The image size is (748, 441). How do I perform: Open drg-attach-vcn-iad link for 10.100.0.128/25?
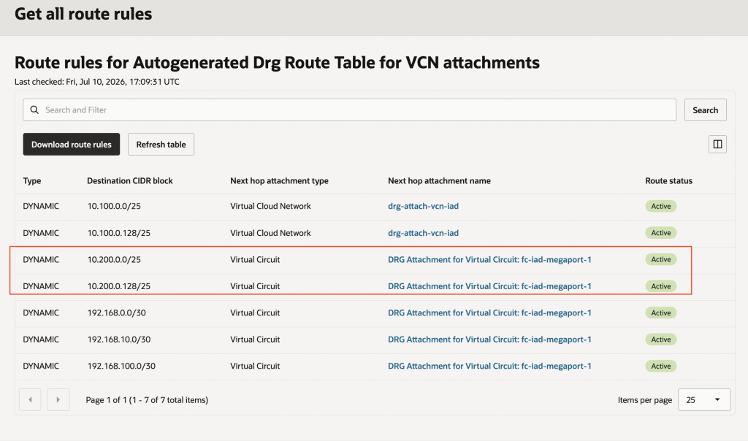coord(423,233)
